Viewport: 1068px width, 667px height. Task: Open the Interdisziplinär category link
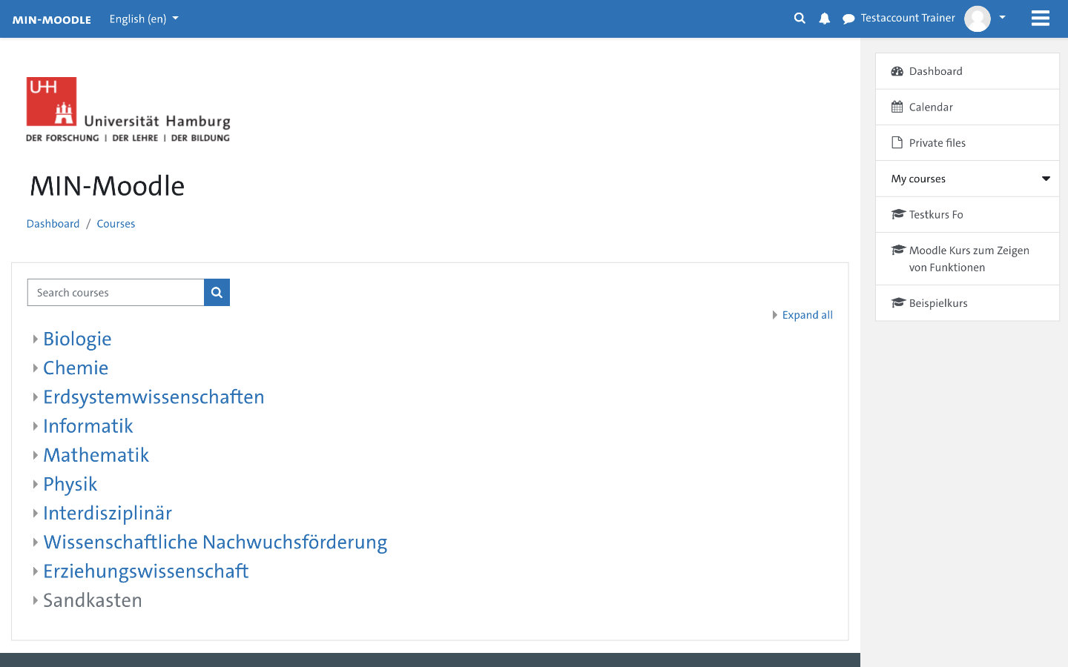[x=108, y=513]
